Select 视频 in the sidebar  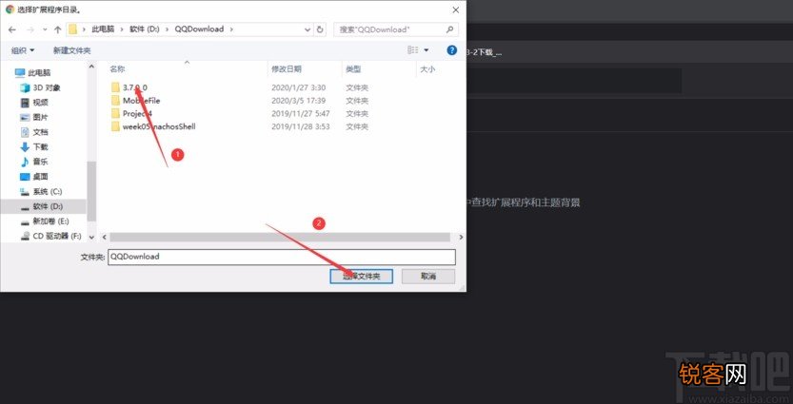pyautogui.click(x=40, y=103)
